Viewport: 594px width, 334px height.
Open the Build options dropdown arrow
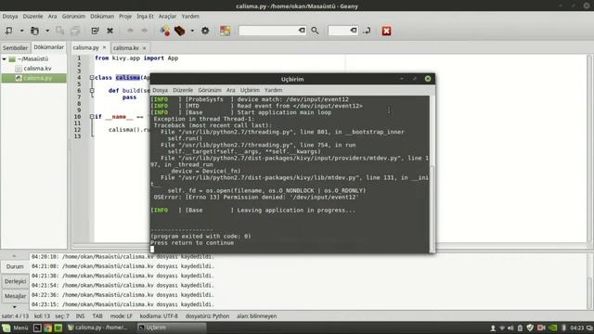point(192,31)
